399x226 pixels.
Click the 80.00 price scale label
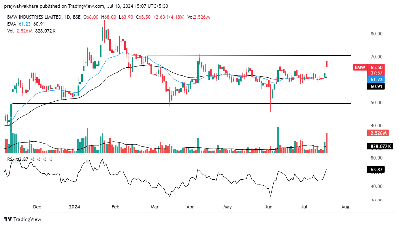(x=376, y=34)
